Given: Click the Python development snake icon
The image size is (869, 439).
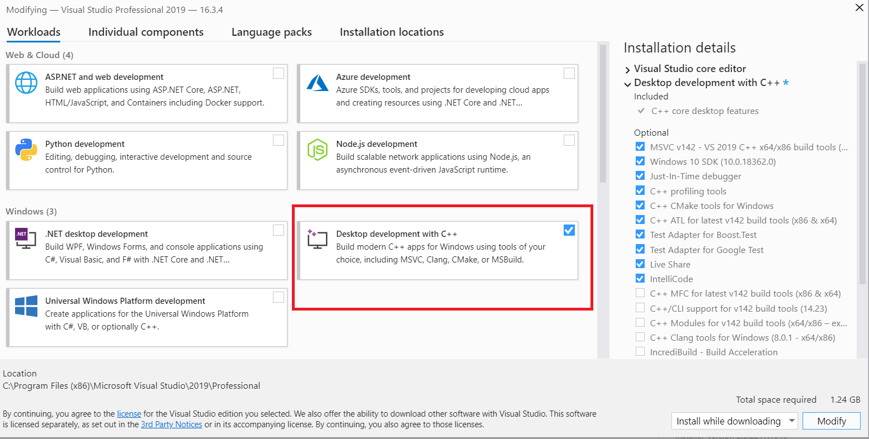Looking at the screenshot, I should pyautogui.click(x=26, y=150).
